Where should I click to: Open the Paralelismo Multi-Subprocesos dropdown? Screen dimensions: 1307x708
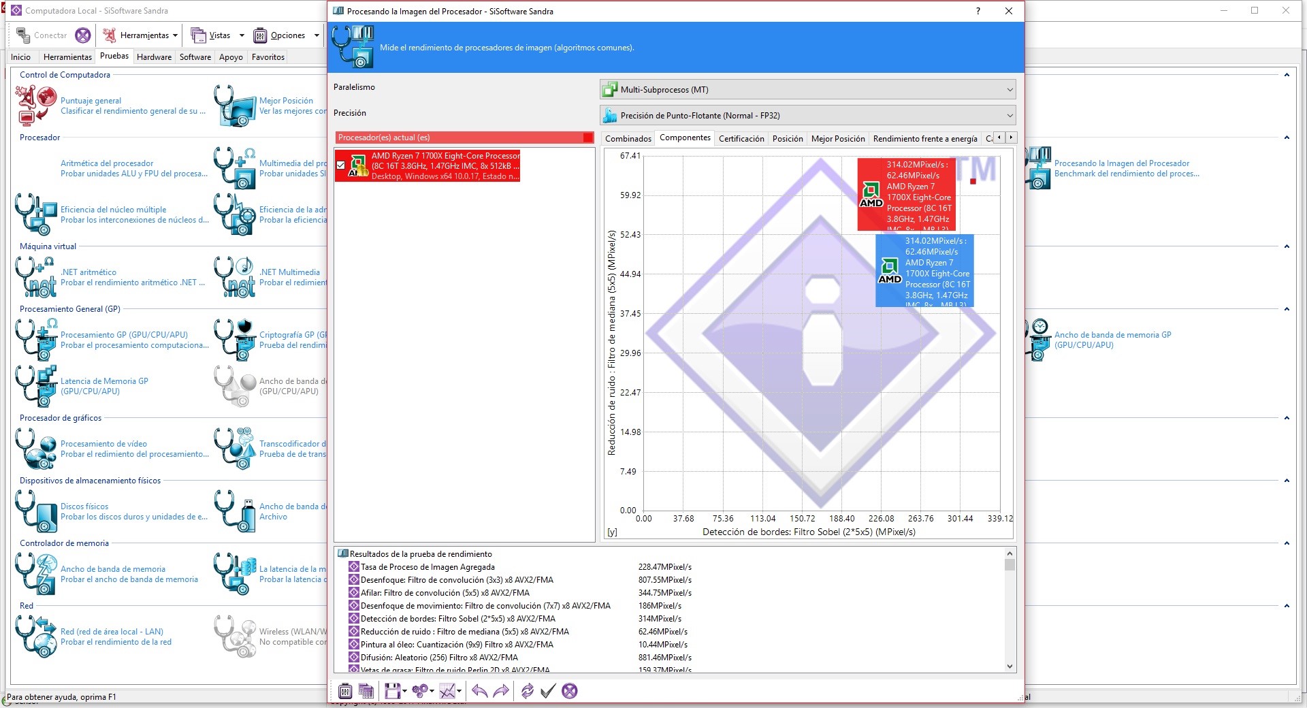(x=808, y=89)
